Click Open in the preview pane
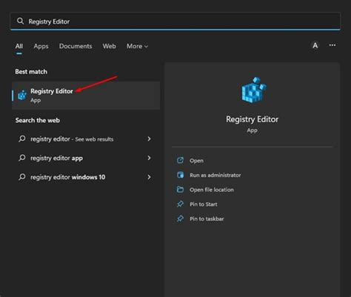This screenshot has height=297, width=351. [196, 161]
